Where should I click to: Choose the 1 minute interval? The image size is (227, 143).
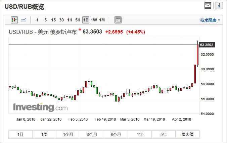point(37,20)
